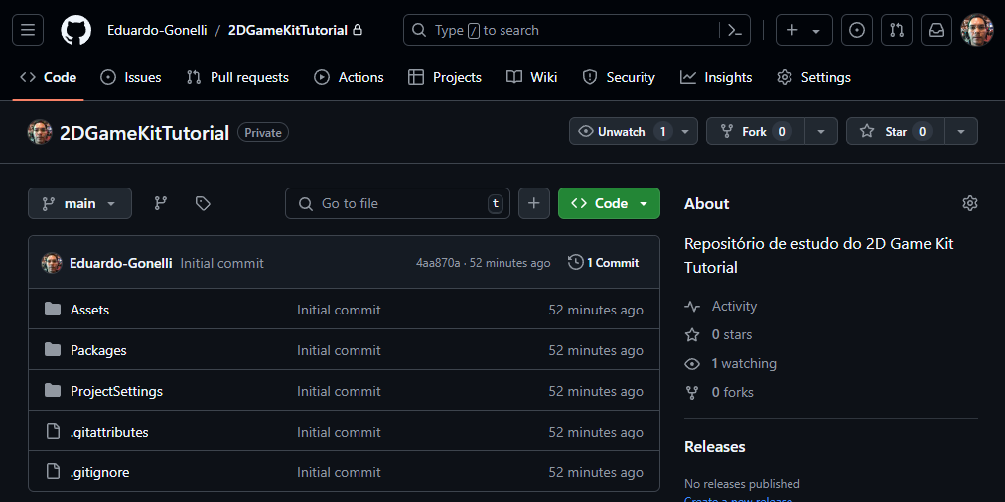View the 1 watching link
Image resolution: width=1005 pixels, height=502 pixels.
744,364
